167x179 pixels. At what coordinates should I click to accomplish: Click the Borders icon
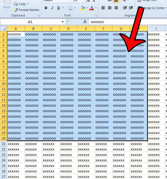(x=70, y=8)
